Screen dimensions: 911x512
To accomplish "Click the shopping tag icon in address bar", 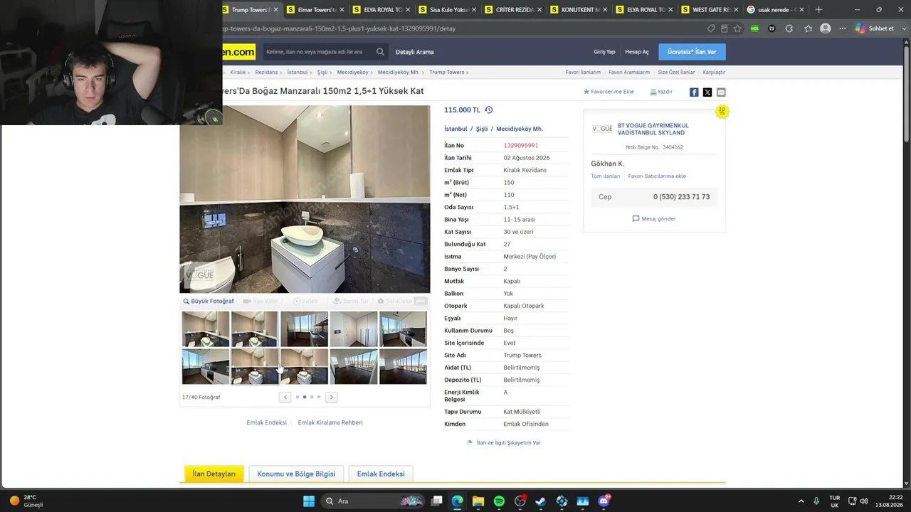I will 711,28.
